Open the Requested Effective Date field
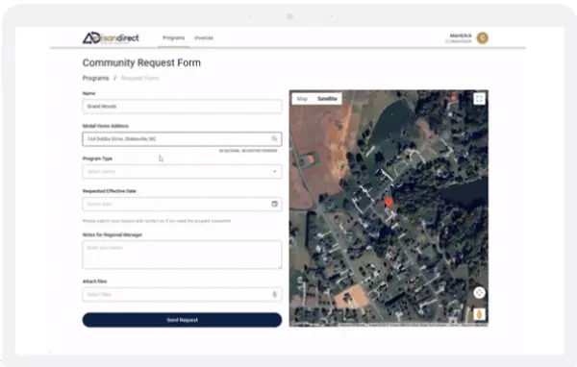Viewport: 577px width, 367px height. (x=182, y=204)
